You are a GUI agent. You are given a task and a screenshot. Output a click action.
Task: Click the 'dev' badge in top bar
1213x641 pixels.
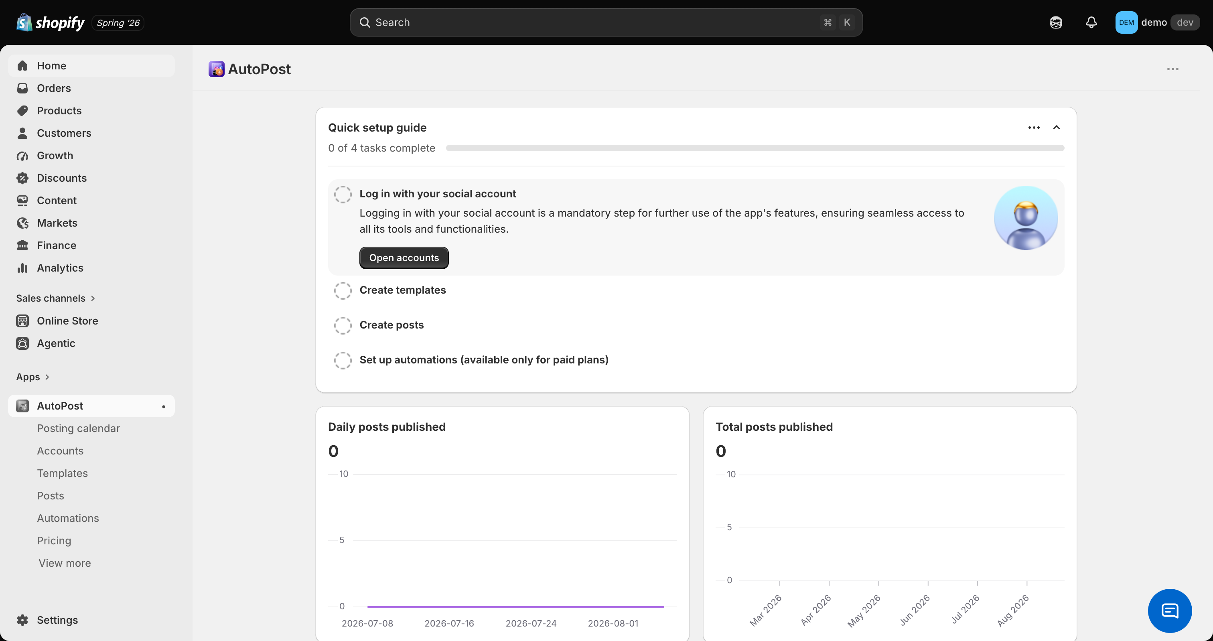[1185, 22]
